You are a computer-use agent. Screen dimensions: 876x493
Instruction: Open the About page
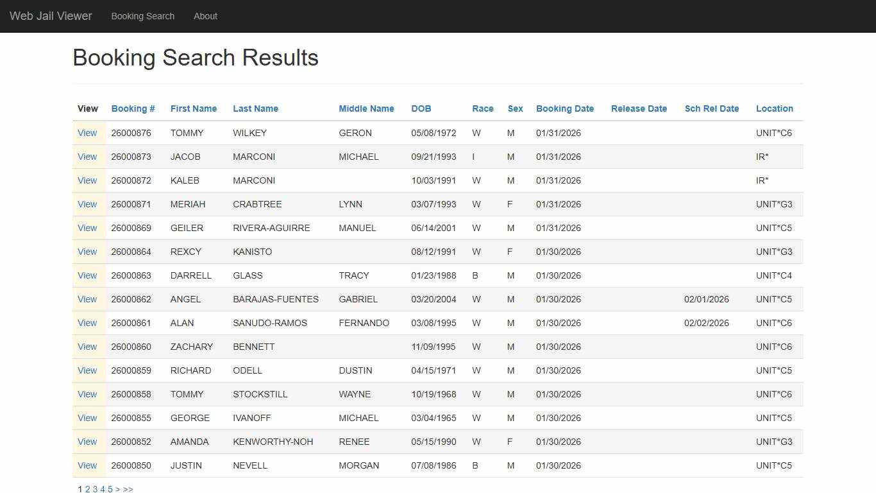tap(205, 16)
